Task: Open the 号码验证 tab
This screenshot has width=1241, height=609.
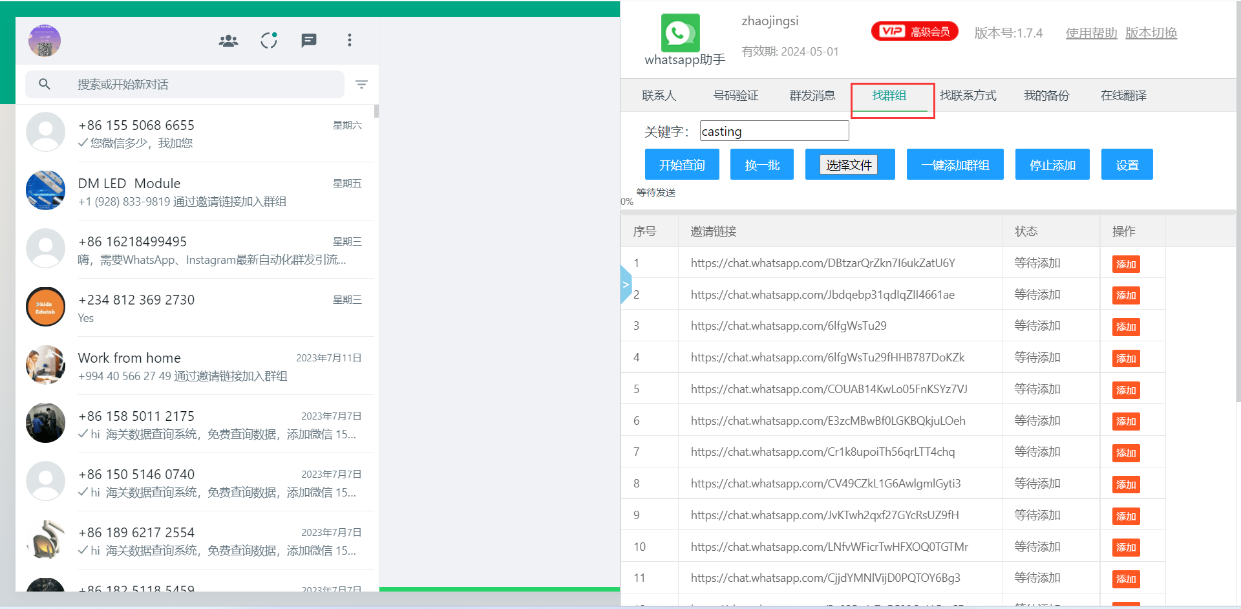Action: click(x=736, y=96)
